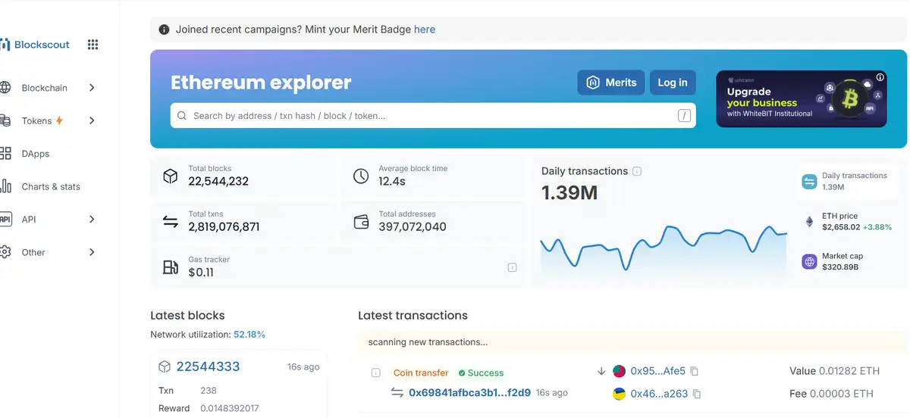910x418 pixels.
Task: Click the slash shortcut hint in search
Action: click(x=684, y=116)
